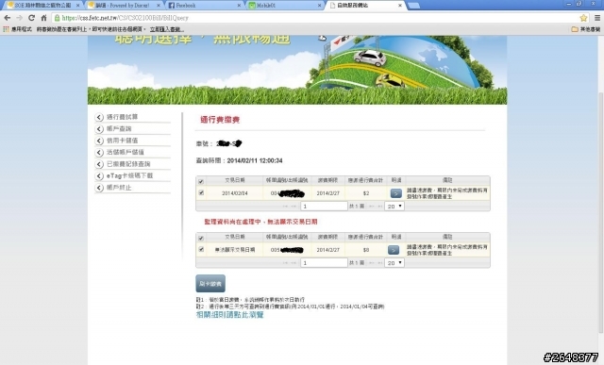This screenshot has width=604, height=365.
Task: Open the Chrome menu icon
Action: point(597,18)
